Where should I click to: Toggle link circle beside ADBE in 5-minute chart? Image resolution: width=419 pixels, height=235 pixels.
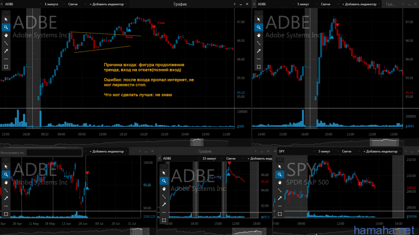click(254, 4)
